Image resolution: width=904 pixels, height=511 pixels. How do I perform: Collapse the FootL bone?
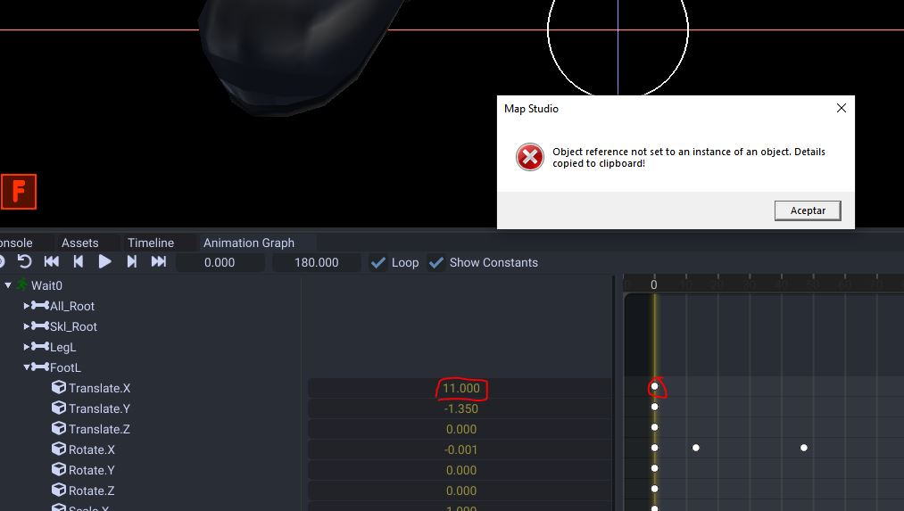(27, 367)
